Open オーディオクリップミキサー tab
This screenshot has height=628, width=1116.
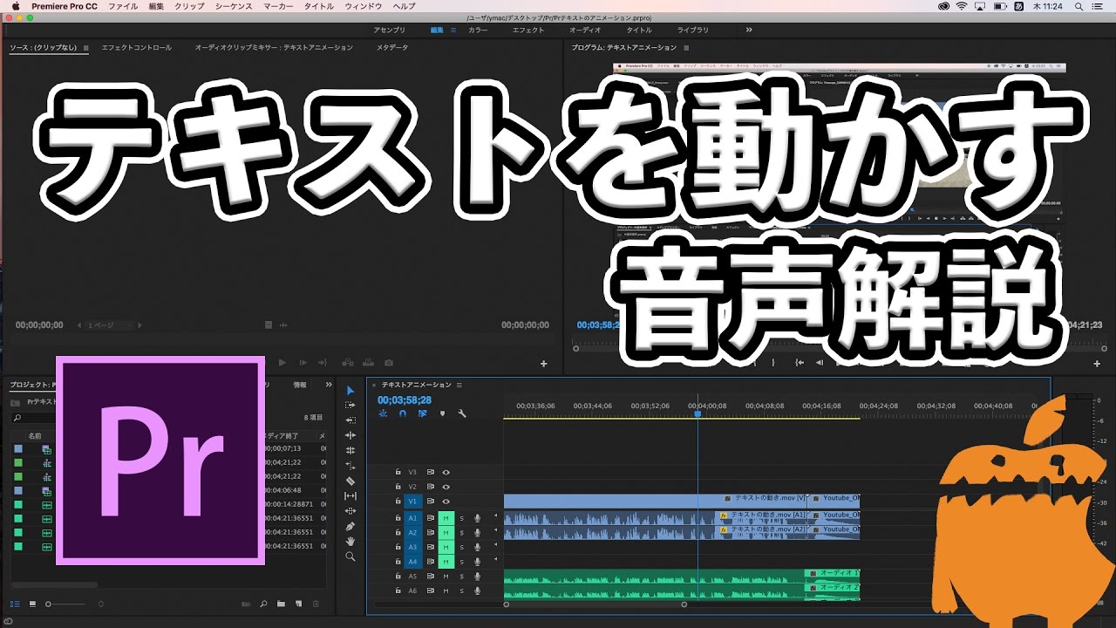274,48
